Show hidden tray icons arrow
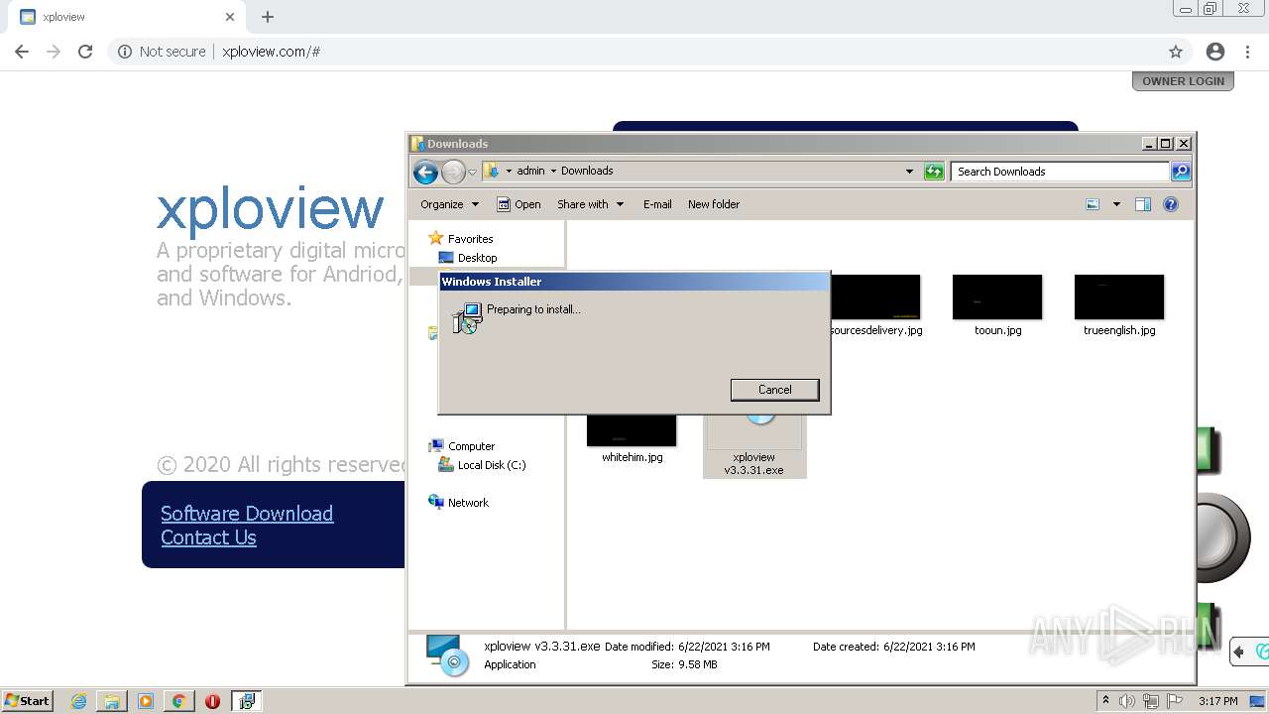The height and width of the screenshot is (714, 1269). (1105, 701)
